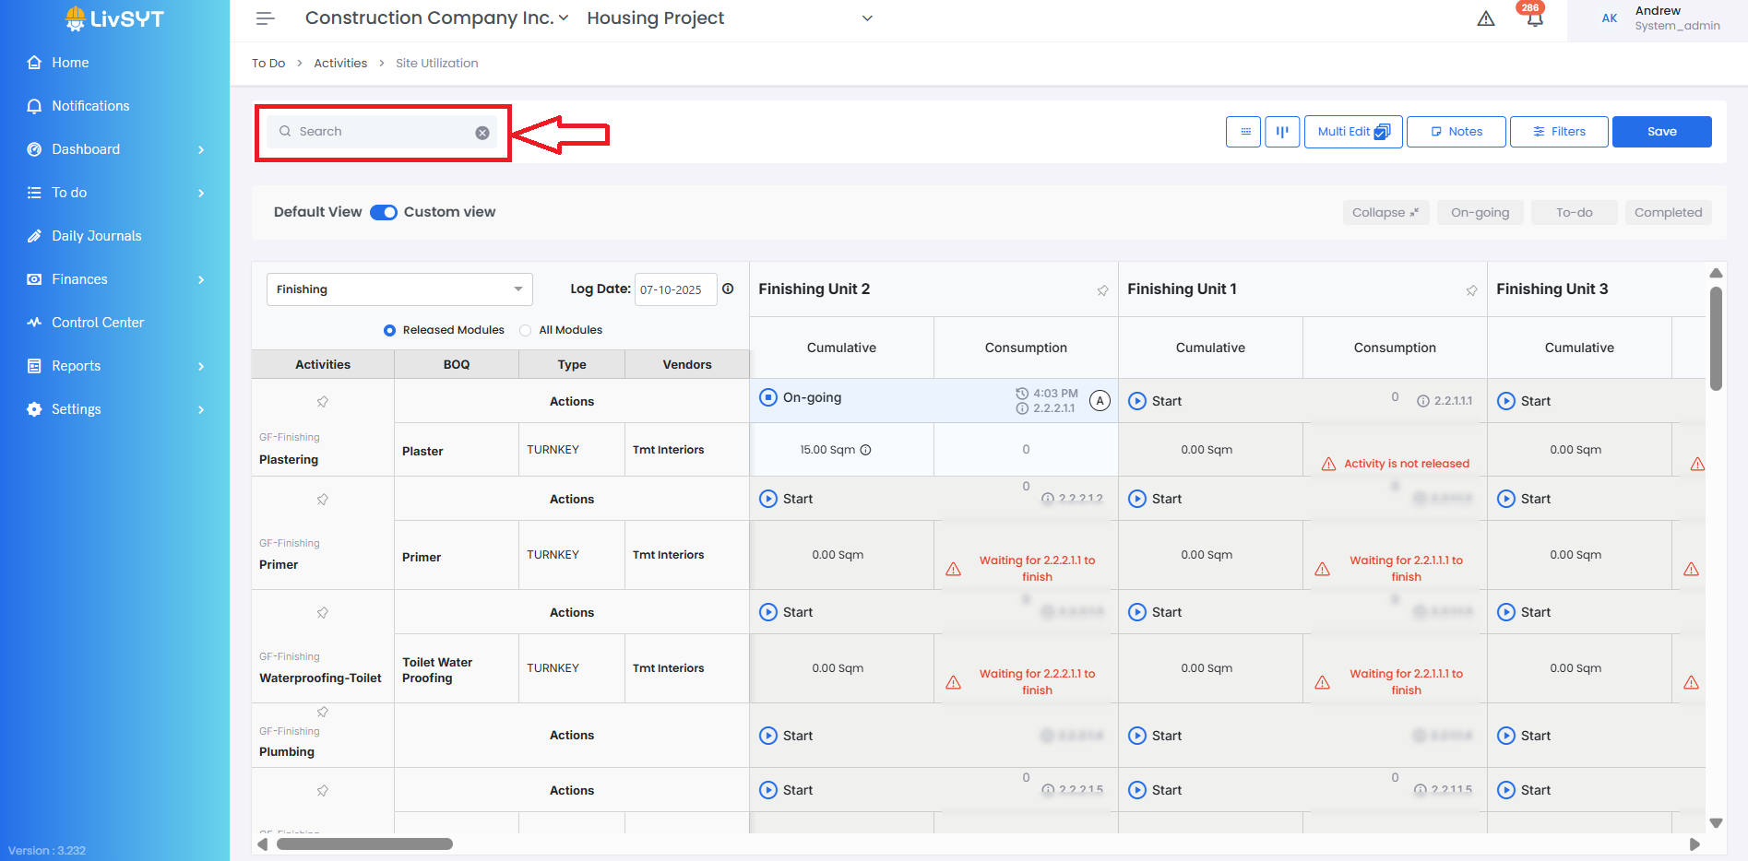1748x861 pixels.
Task: Click the notification bell icon
Action: pyautogui.click(x=1534, y=18)
